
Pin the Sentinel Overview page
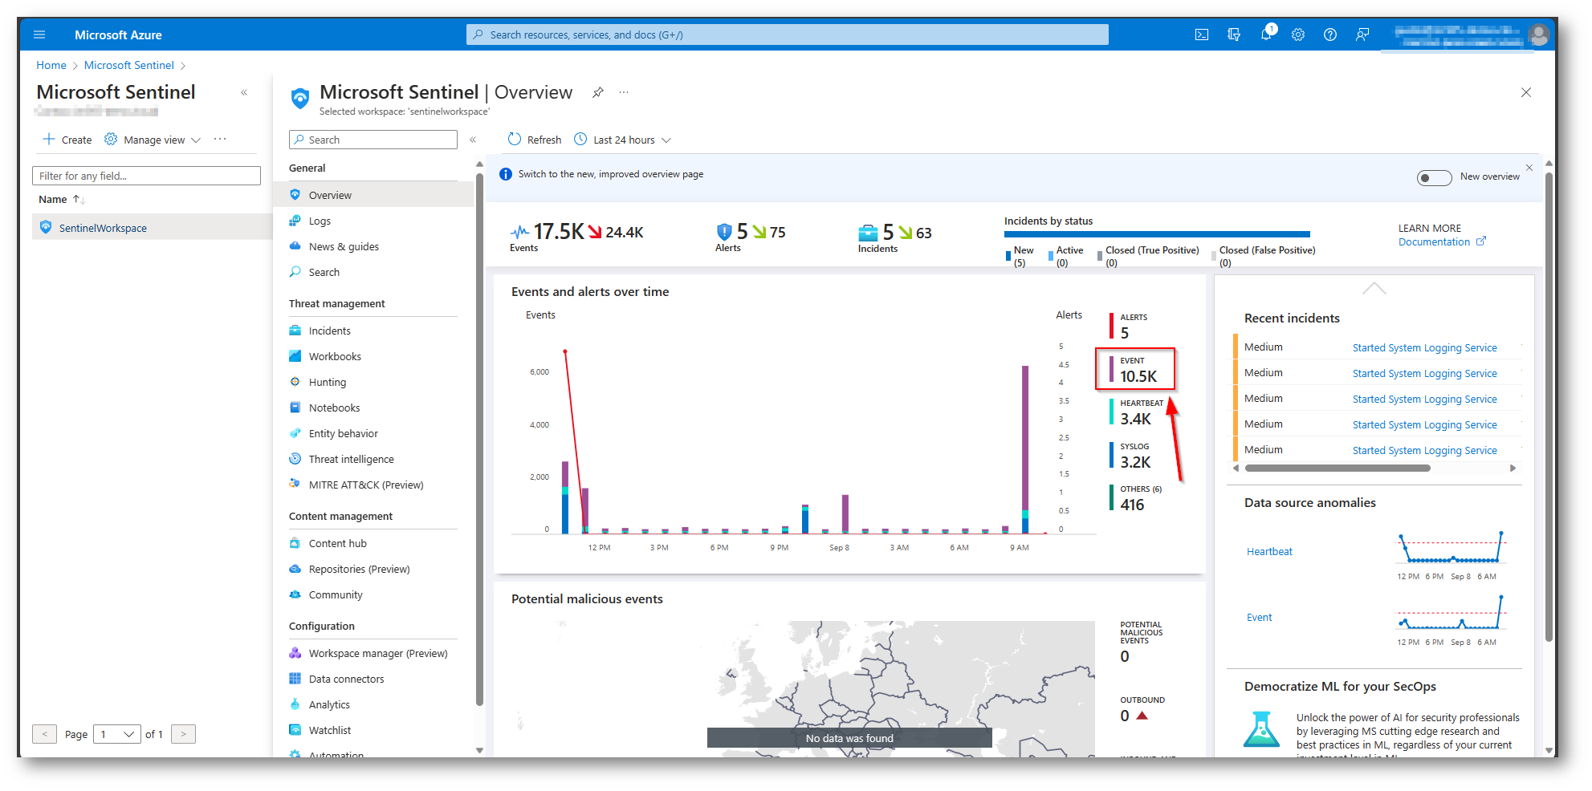click(598, 93)
